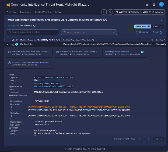Image resolution: width=168 pixels, height=152 pixels.
Task: Go to next results page
Action: [x=149, y=139]
